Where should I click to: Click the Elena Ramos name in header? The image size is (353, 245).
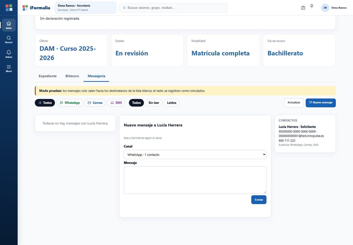(x=339, y=8)
